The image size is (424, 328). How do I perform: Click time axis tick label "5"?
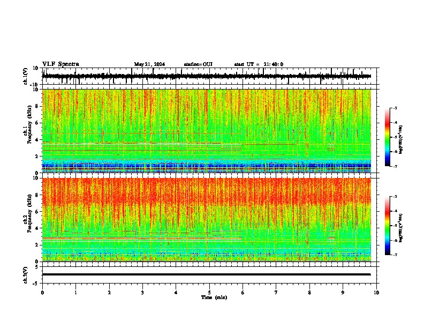tap(209, 293)
